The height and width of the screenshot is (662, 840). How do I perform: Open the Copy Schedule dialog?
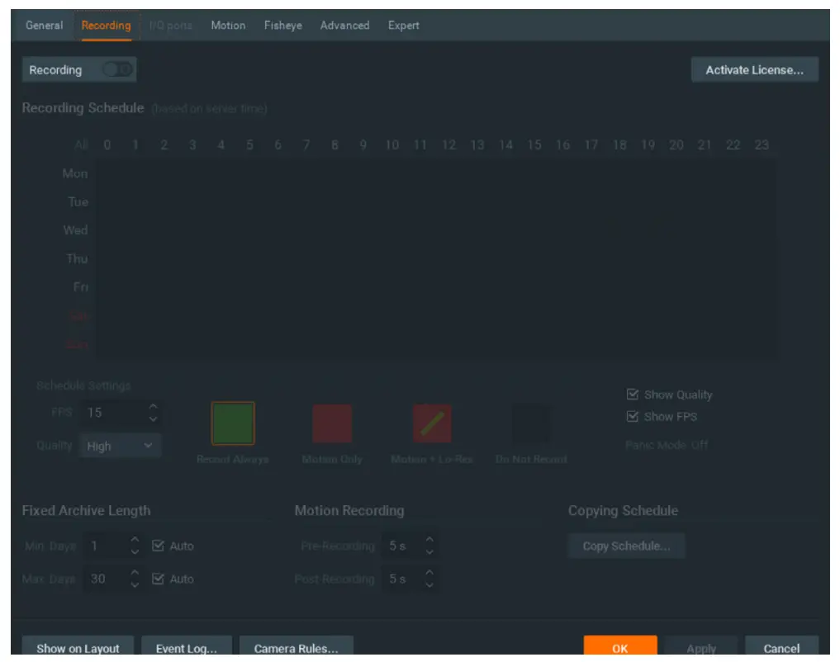point(626,546)
